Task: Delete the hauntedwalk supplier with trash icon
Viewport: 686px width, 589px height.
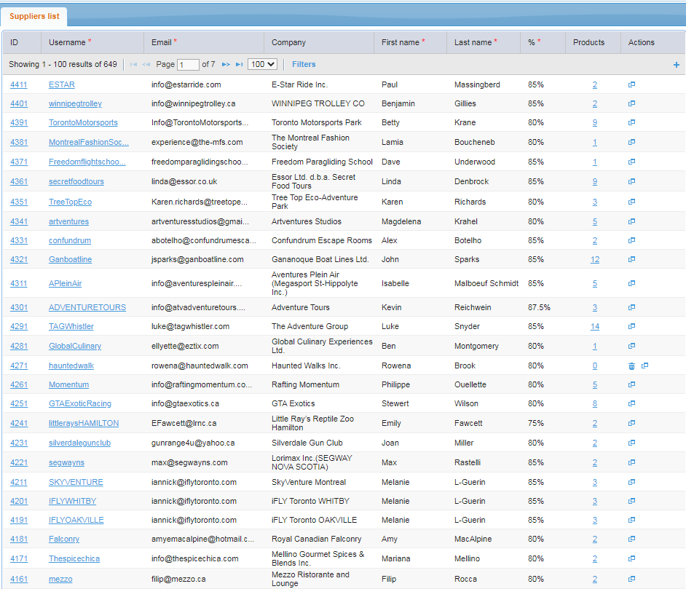Action: point(631,366)
